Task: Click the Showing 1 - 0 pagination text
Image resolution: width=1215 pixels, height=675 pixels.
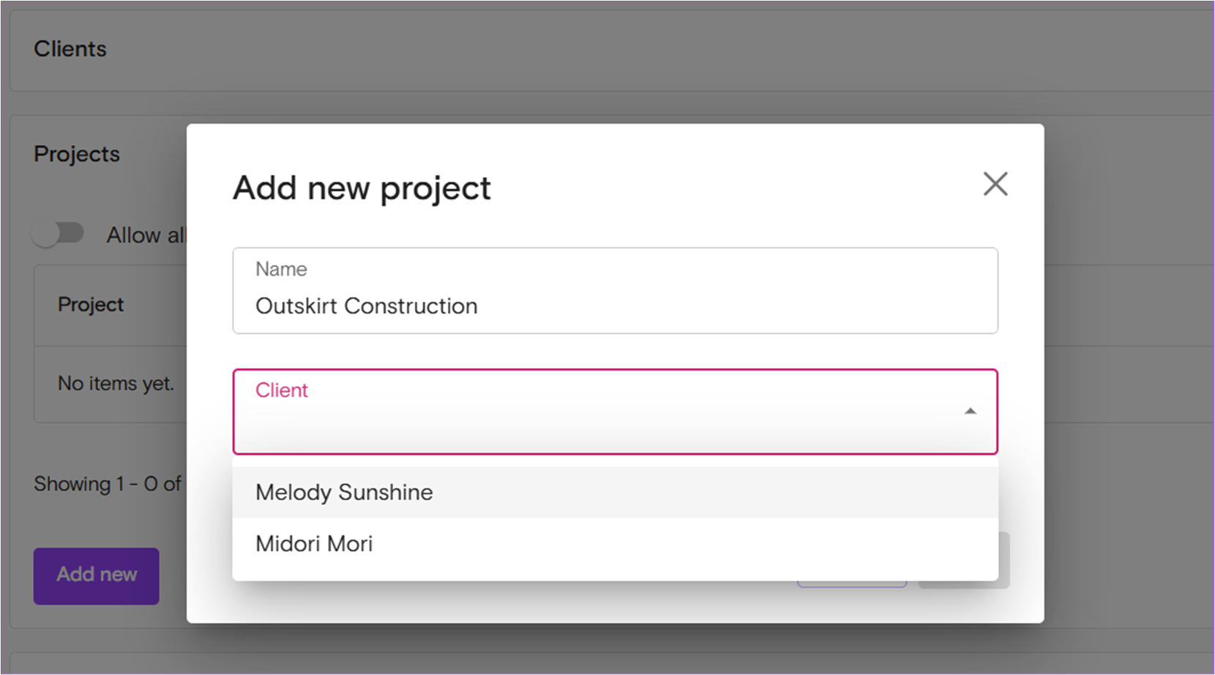Action: point(108,484)
